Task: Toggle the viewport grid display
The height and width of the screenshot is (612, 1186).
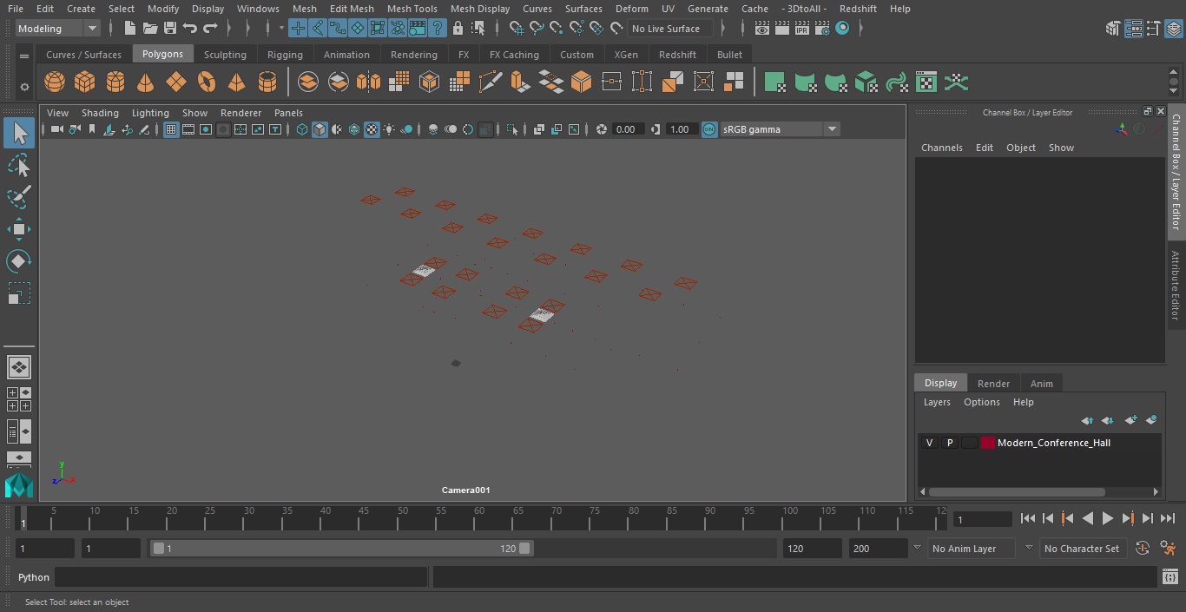Action: [x=171, y=129]
